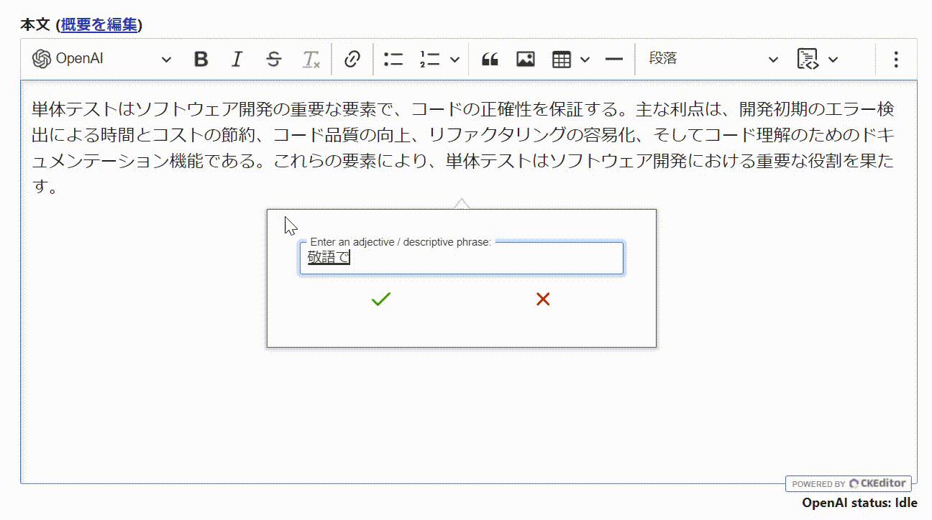This screenshot has width=932, height=520.
Task: Open the show more toolbar items menu
Action: click(x=895, y=60)
